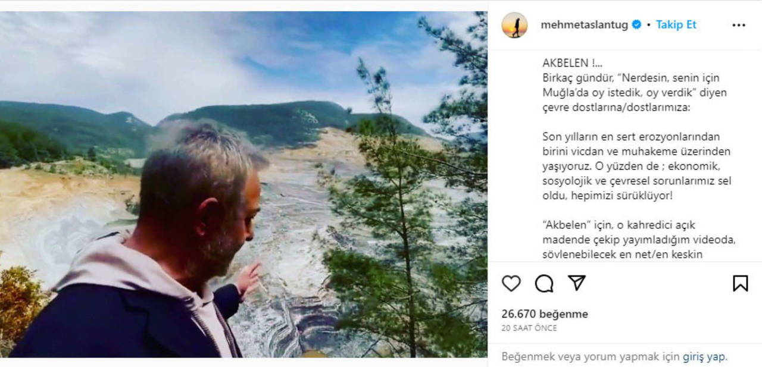Click the paragraph starting with “Akbelen” için

pos(631,240)
